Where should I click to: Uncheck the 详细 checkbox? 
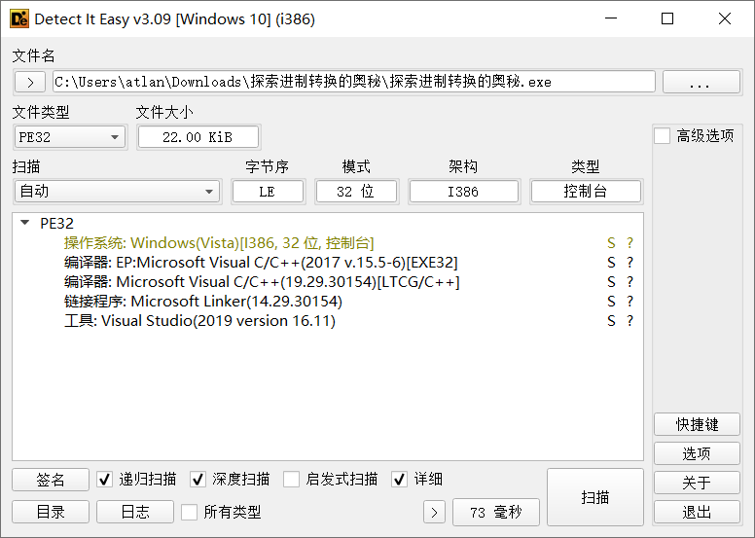point(399,480)
